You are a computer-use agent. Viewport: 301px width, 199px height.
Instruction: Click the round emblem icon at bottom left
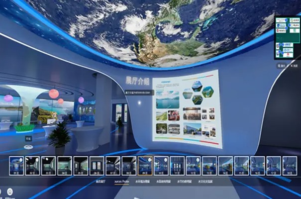(10, 192)
